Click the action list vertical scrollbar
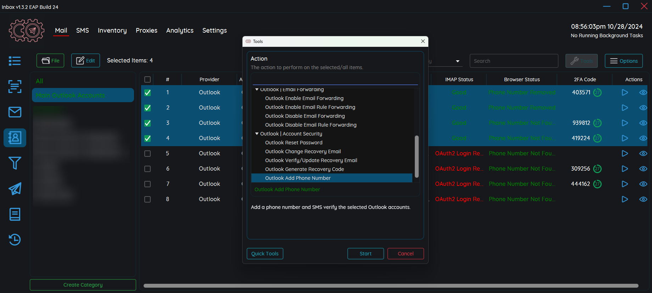652x293 pixels. [417, 156]
